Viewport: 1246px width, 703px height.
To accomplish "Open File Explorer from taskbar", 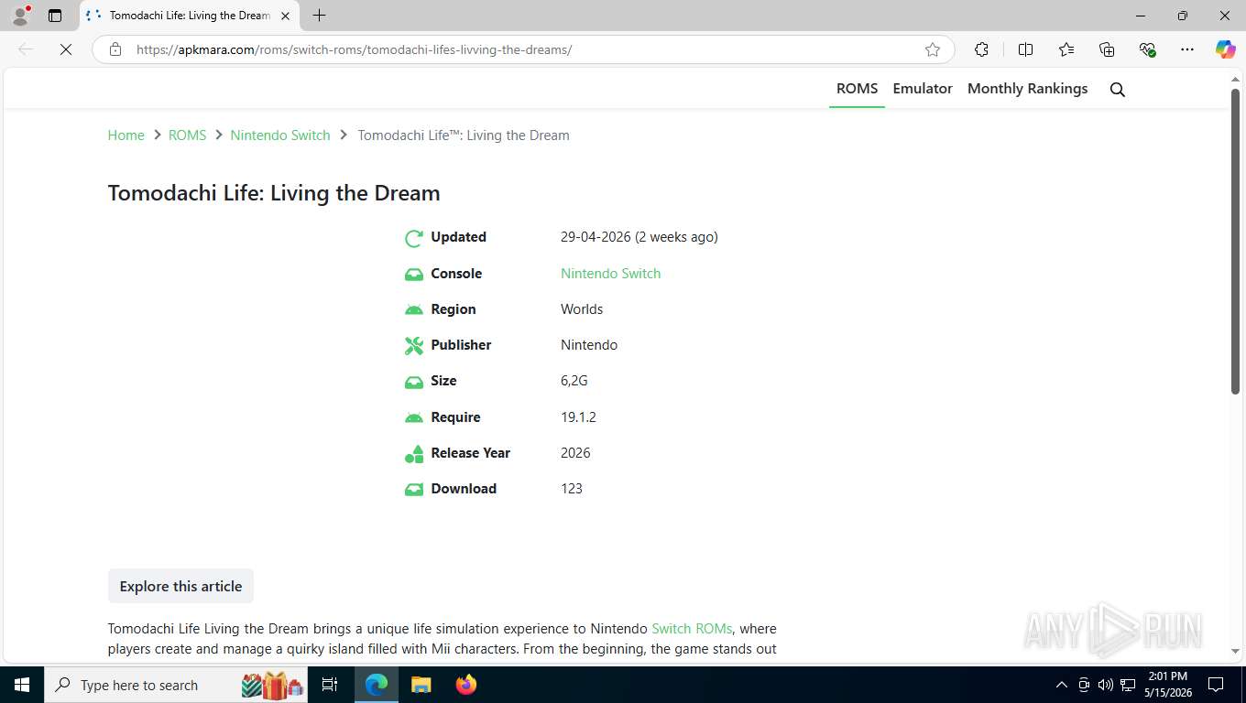I will pyautogui.click(x=421, y=685).
